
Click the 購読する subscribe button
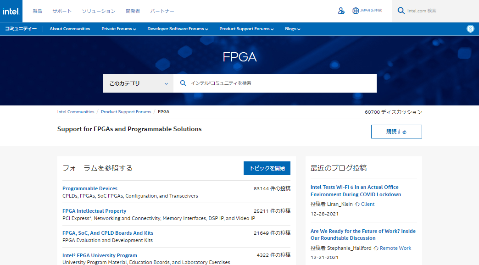pyautogui.click(x=396, y=132)
